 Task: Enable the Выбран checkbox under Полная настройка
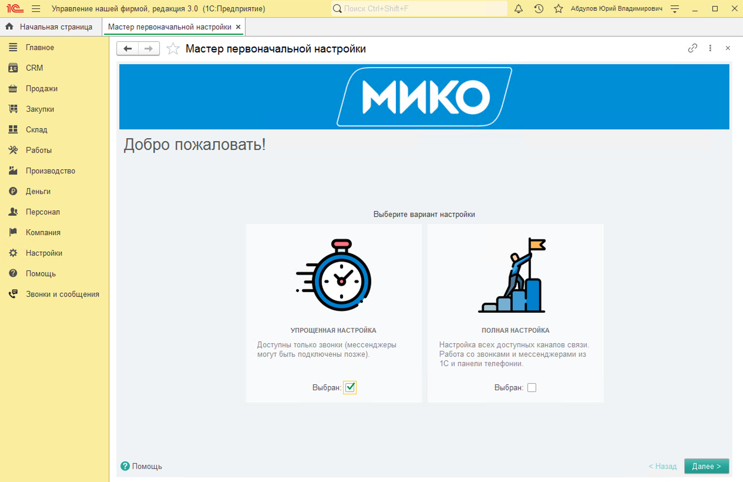tap(532, 387)
